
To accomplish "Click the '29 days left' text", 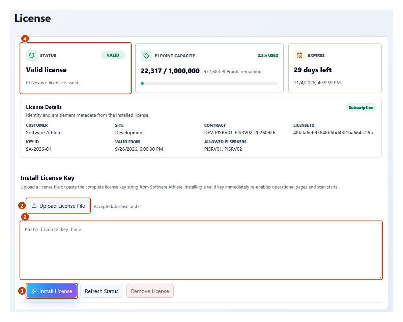I will (x=313, y=70).
